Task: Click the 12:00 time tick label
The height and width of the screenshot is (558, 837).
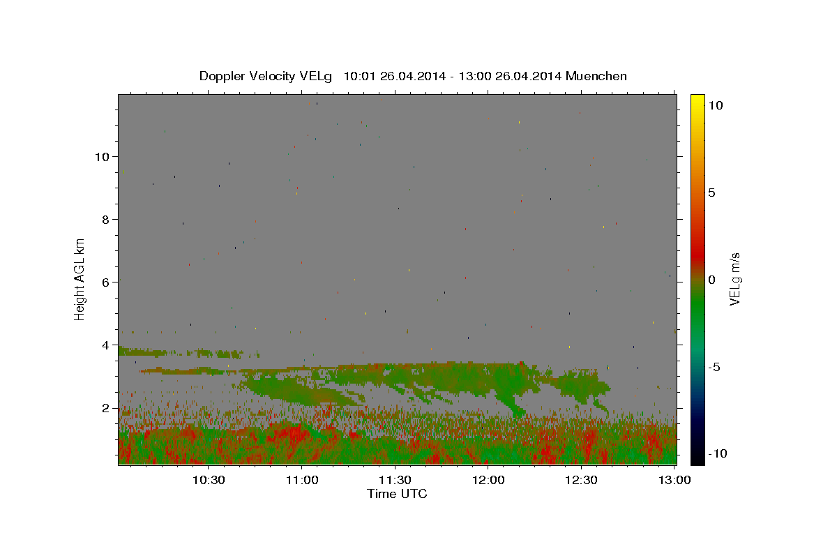Action: pyautogui.click(x=488, y=480)
